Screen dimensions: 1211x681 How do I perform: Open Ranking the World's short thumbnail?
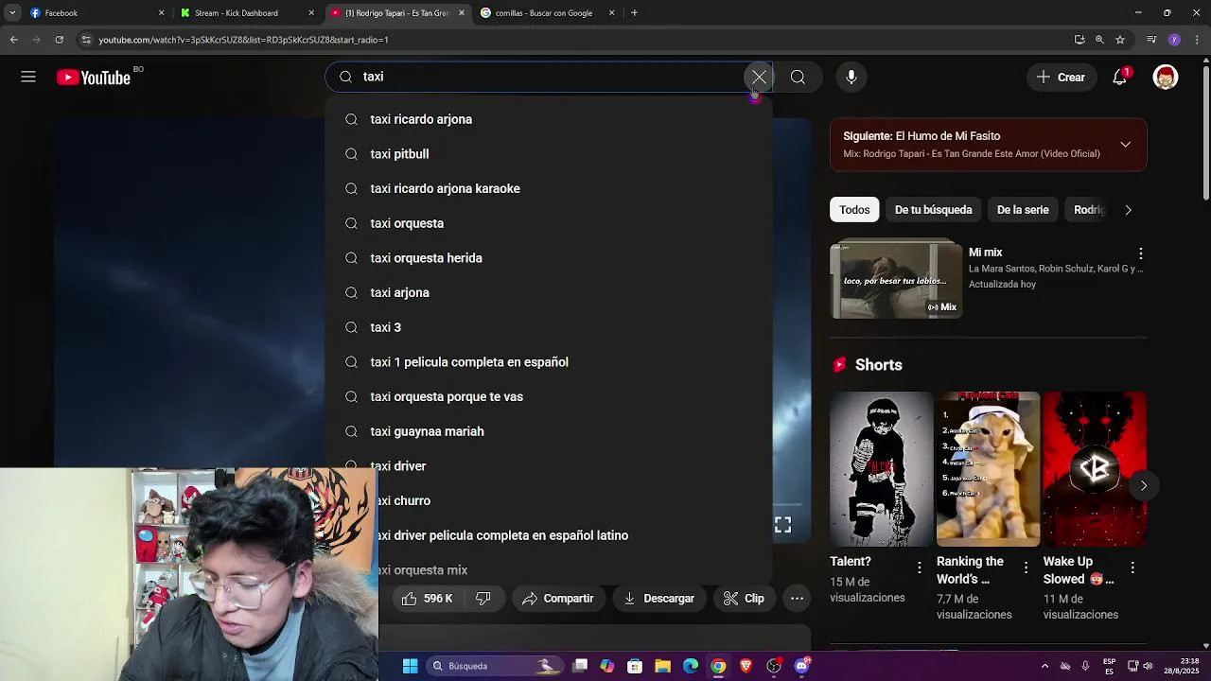[x=988, y=469]
